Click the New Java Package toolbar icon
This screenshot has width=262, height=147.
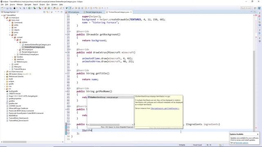[x=45, y=8]
